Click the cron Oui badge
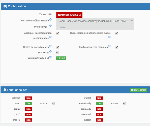150x126 pixels. click(x=28, y=104)
